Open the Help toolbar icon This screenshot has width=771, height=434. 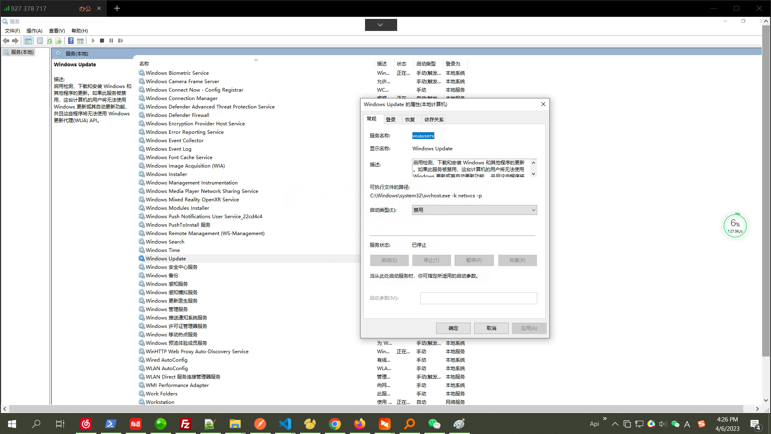point(71,41)
